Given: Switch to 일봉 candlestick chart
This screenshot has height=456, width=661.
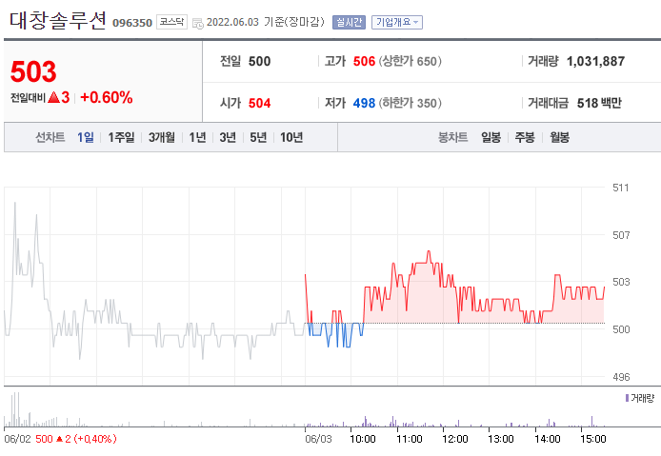Looking at the screenshot, I should 491,137.
